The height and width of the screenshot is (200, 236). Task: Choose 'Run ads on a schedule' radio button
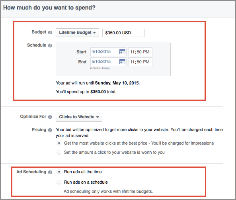click(59, 182)
